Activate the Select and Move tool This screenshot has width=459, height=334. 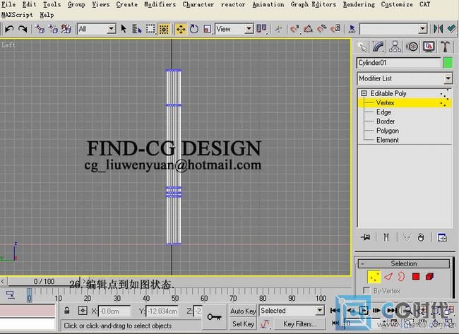pyautogui.click(x=181, y=29)
